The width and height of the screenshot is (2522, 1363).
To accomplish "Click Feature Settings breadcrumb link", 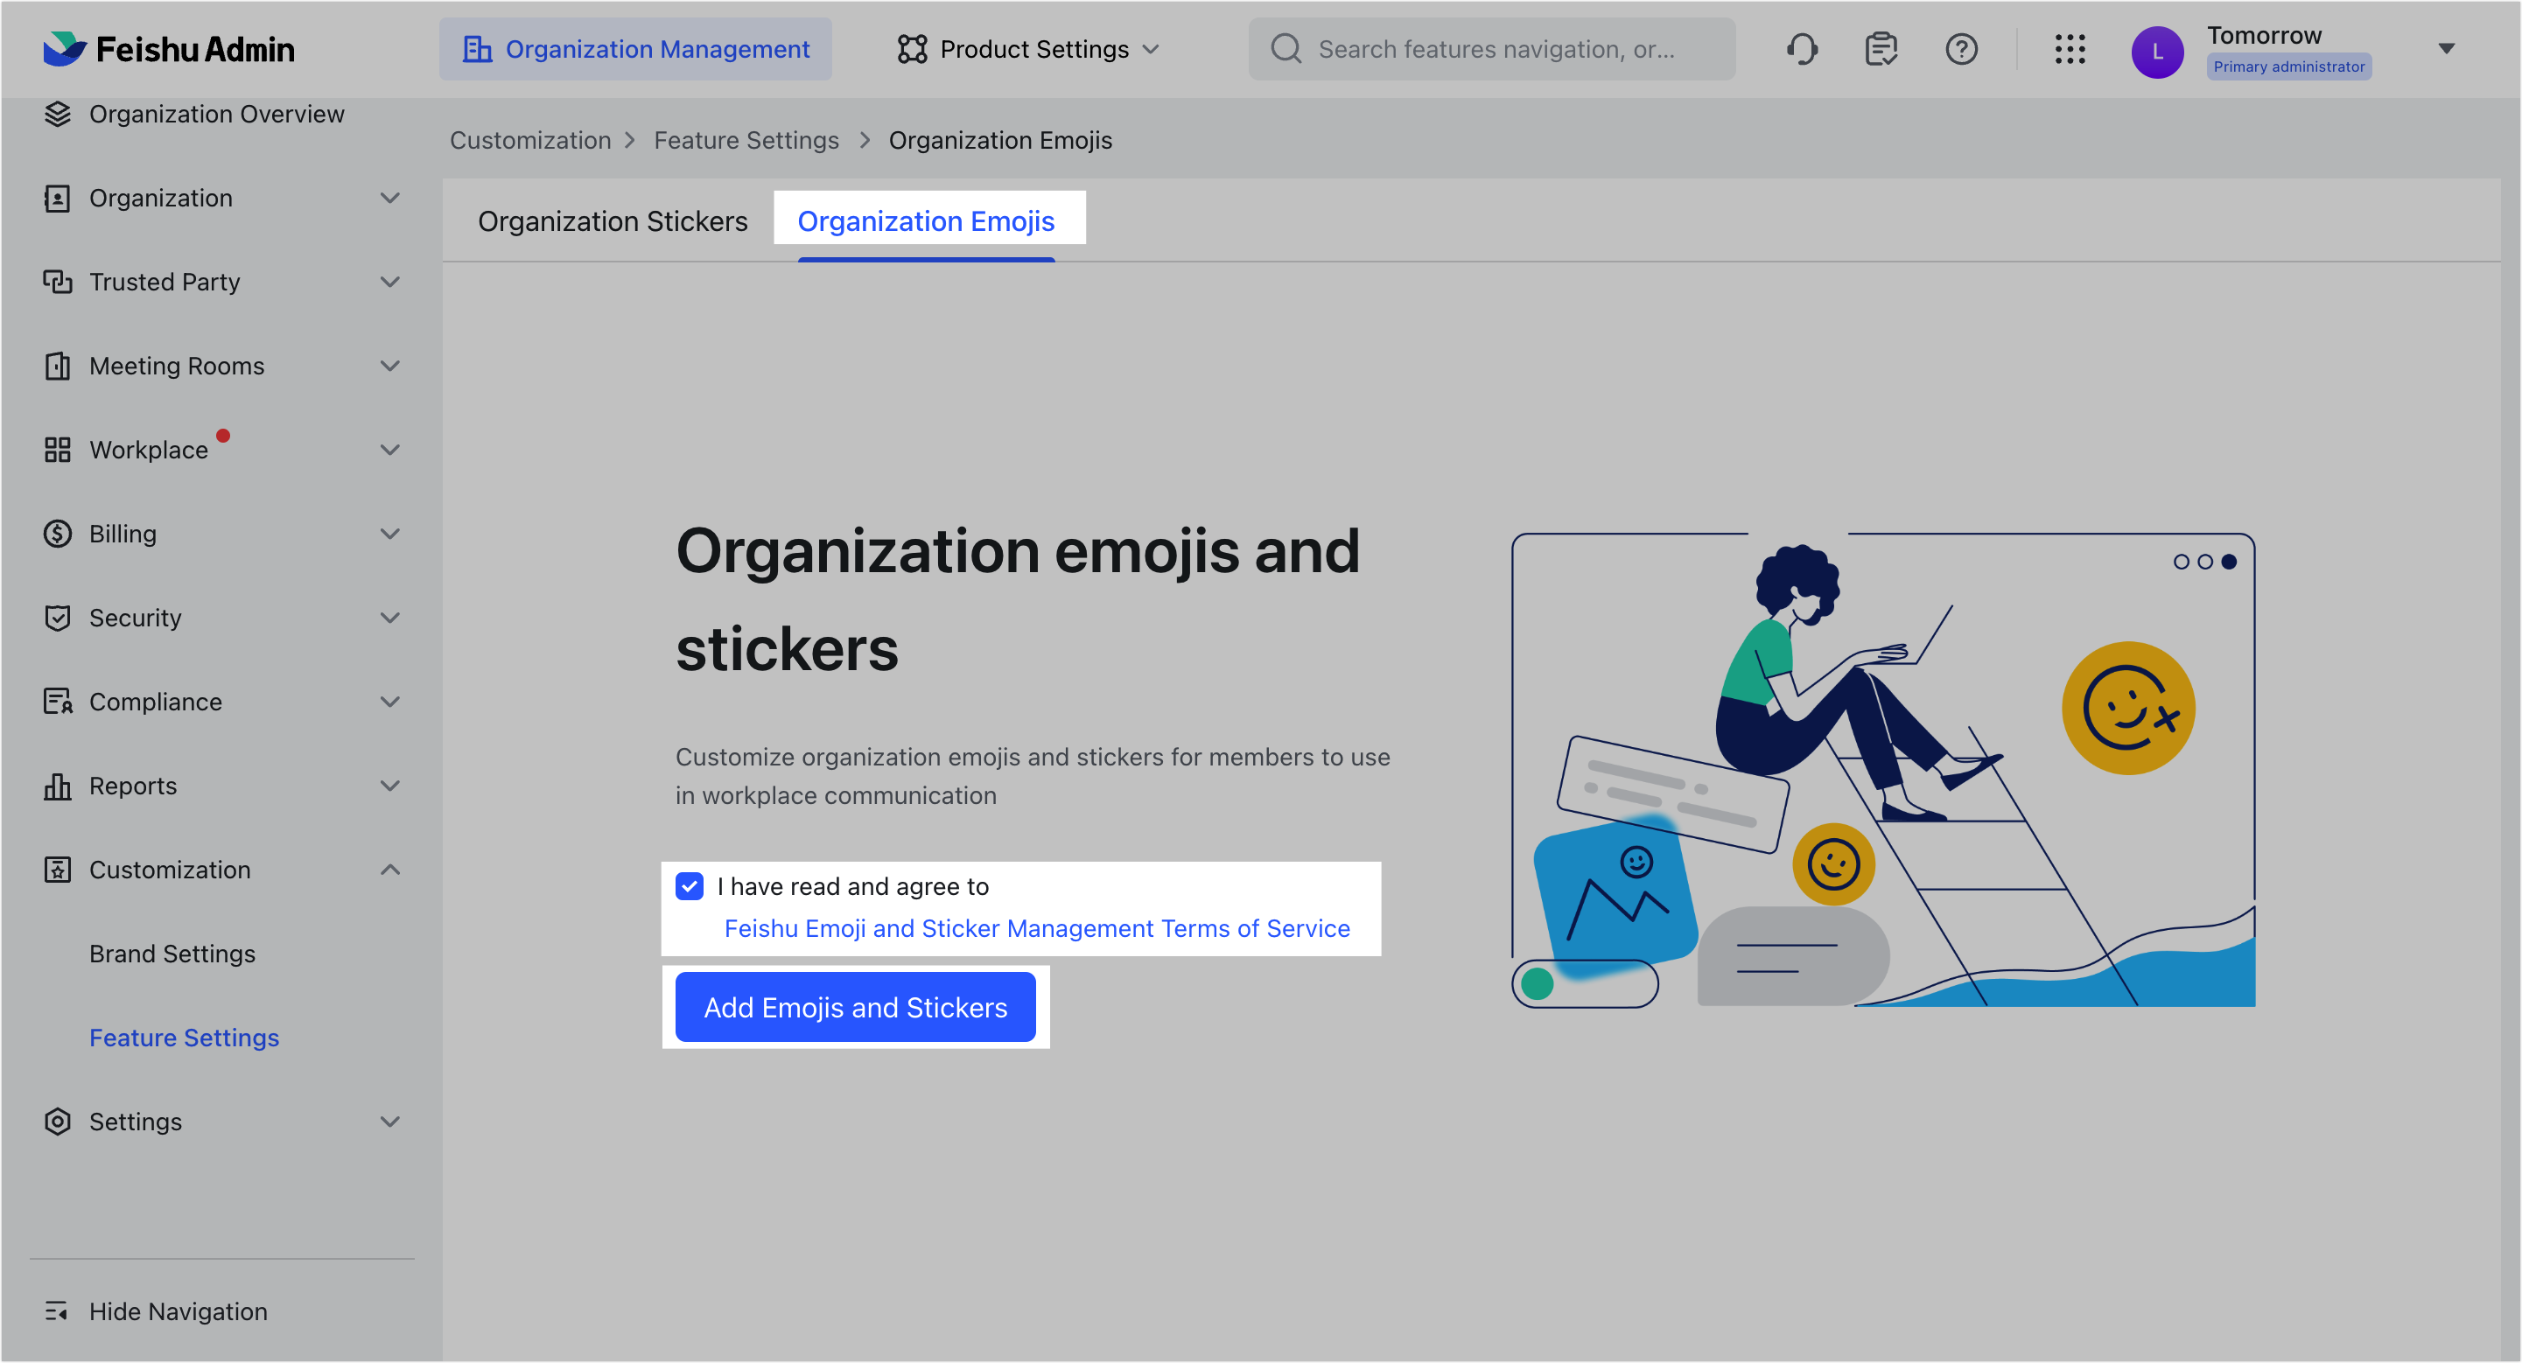I will click(x=746, y=141).
